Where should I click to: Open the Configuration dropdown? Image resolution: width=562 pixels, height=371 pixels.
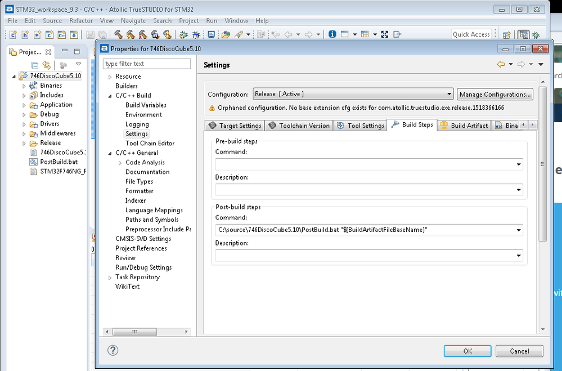pos(353,94)
